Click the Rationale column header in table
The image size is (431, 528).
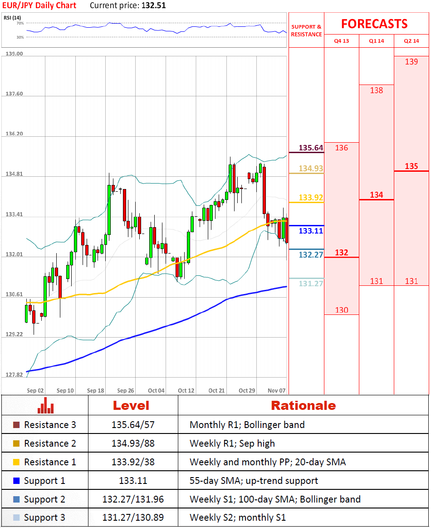click(304, 405)
